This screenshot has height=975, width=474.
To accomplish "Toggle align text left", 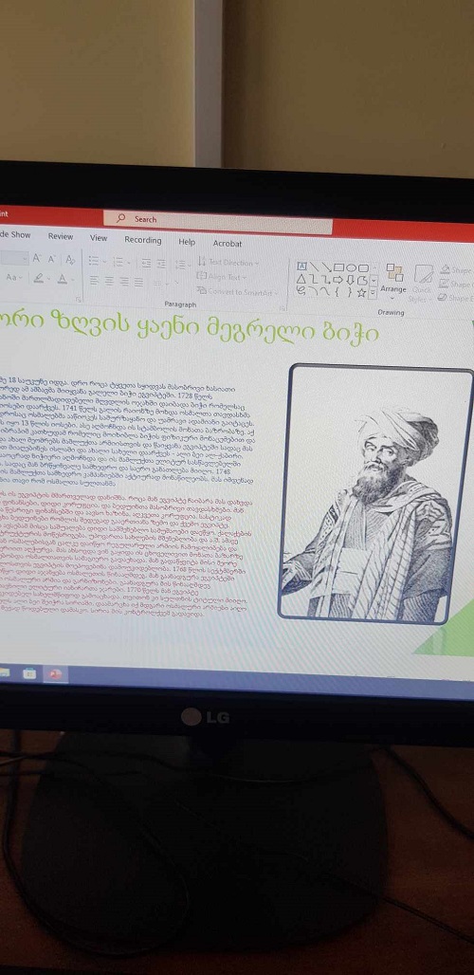I will (x=95, y=281).
